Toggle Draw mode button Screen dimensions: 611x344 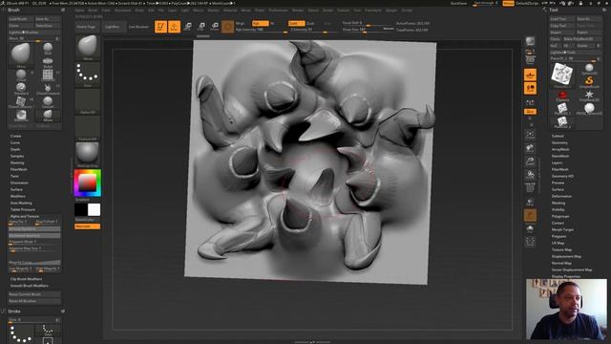[174, 27]
